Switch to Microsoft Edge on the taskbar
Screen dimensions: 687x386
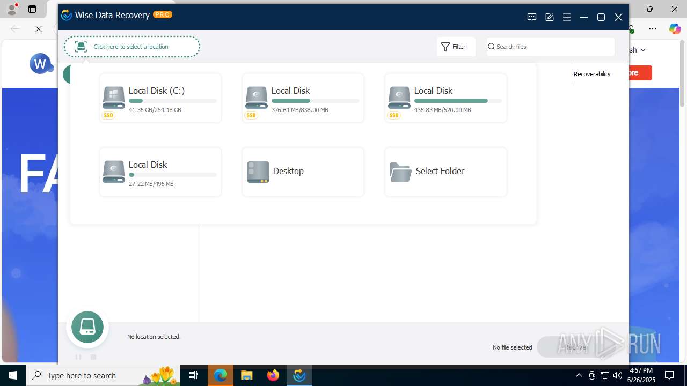pos(221,375)
